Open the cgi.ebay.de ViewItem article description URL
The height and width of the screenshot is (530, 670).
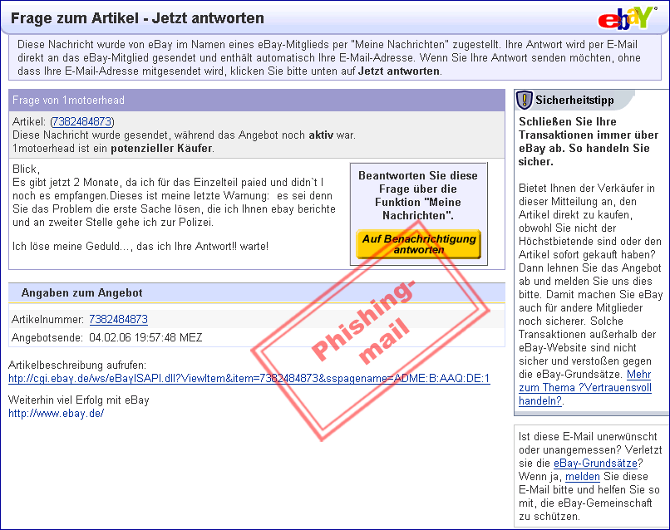coord(249,378)
